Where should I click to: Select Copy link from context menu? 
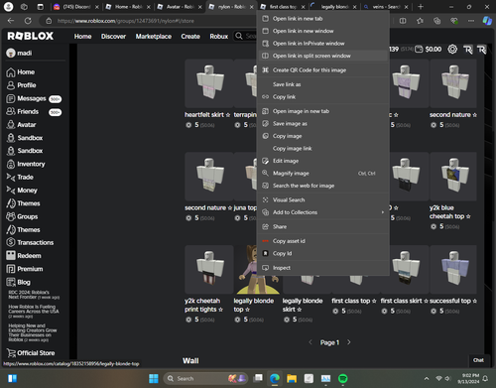[x=323, y=97]
